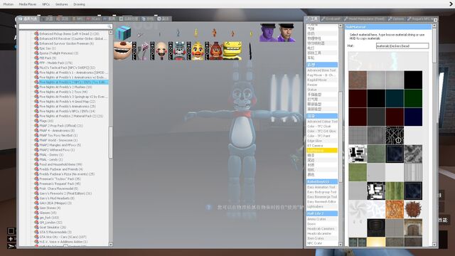Open the Drawing menu in top bar
Viewport: 455px width, 256px height.
(x=79, y=4)
